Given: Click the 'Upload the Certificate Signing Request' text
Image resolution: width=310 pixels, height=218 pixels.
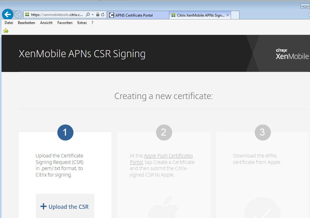Looking at the screenshot, I should click(60, 165).
